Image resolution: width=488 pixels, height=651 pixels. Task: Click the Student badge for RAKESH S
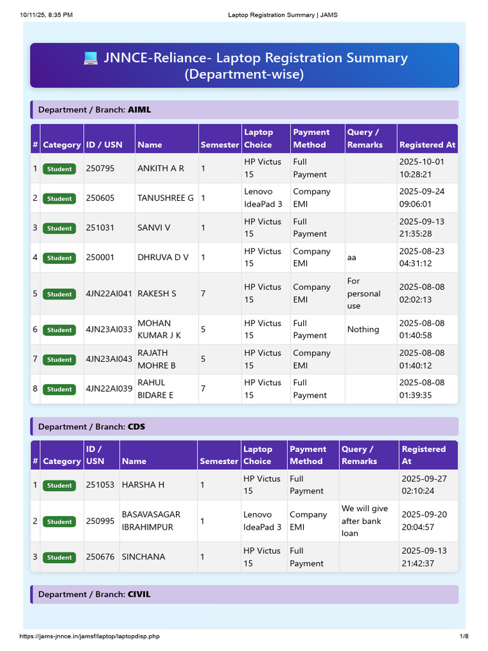(x=59, y=294)
